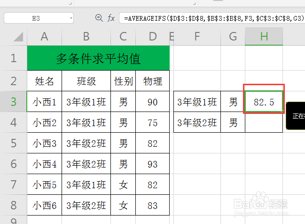Select column G header
This screenshot has width=305, height=224.
(x=233, y=36)
